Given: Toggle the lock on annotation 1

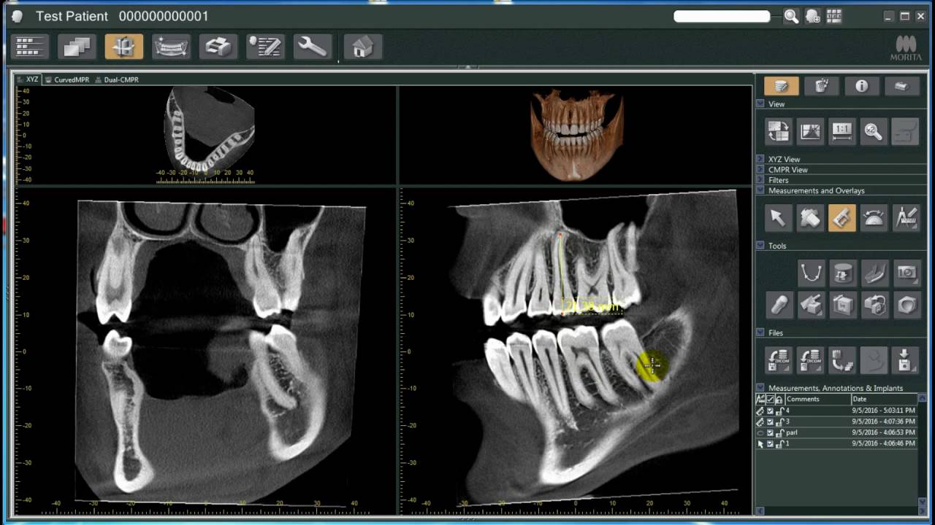Looking at the screenshot, I should [780, 443].
